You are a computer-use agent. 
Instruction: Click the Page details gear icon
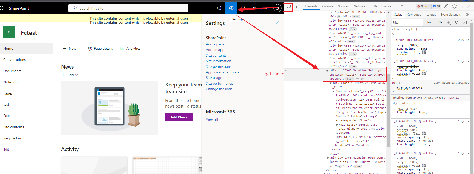[90, 48]
